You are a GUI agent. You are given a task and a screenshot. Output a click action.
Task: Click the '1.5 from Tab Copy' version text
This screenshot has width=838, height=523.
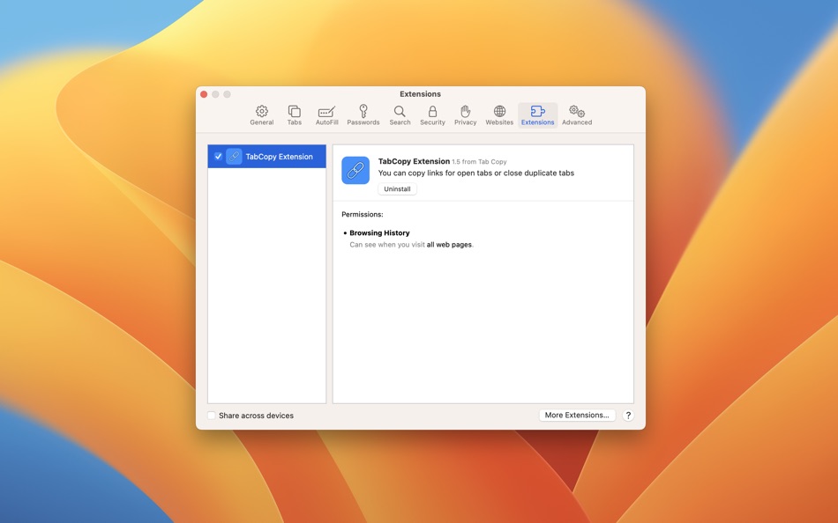tap(479, 162)
